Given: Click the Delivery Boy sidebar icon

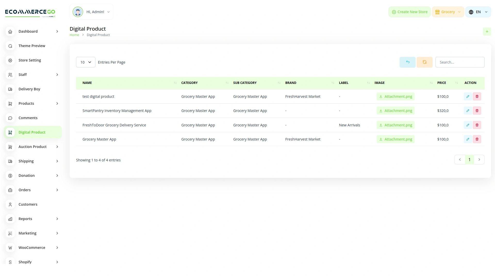Looking at the screenshot, I should (10, 89).
